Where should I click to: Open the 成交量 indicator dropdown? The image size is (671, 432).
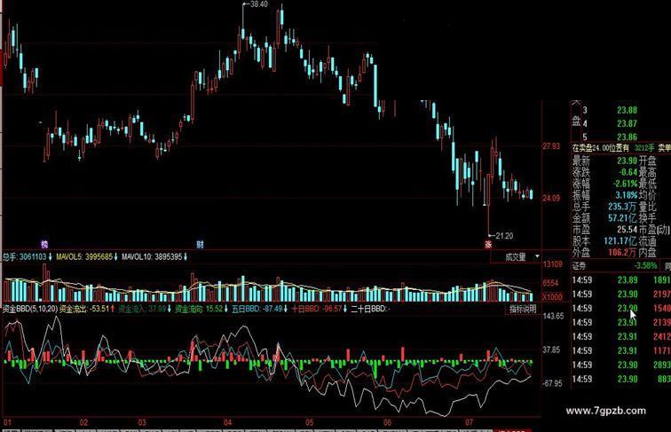(x=537, y=256)
